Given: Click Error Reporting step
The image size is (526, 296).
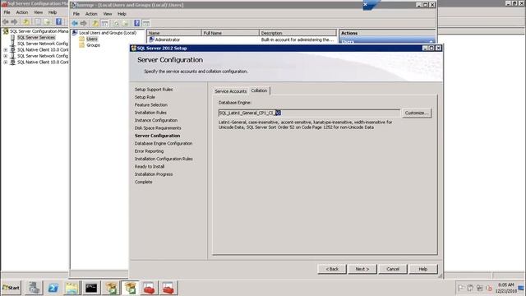Looking at the screenshot, I should click(149, 151).
